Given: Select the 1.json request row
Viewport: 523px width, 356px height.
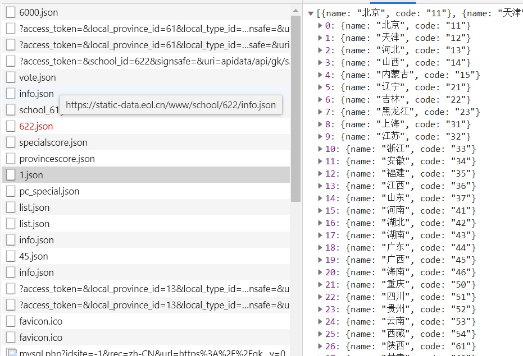Looking at the screenshot, I should (x=145, y=175).
